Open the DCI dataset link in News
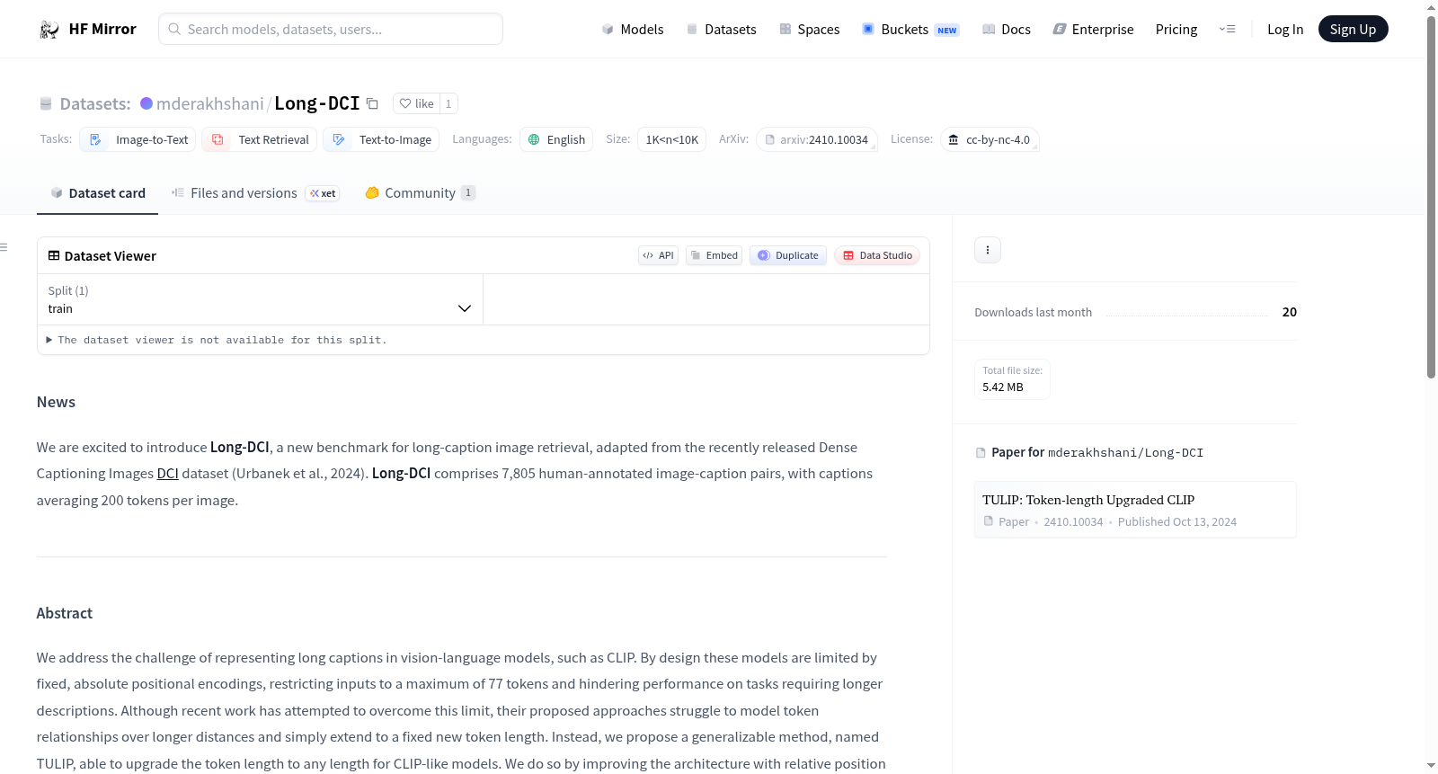 (168, 474)
